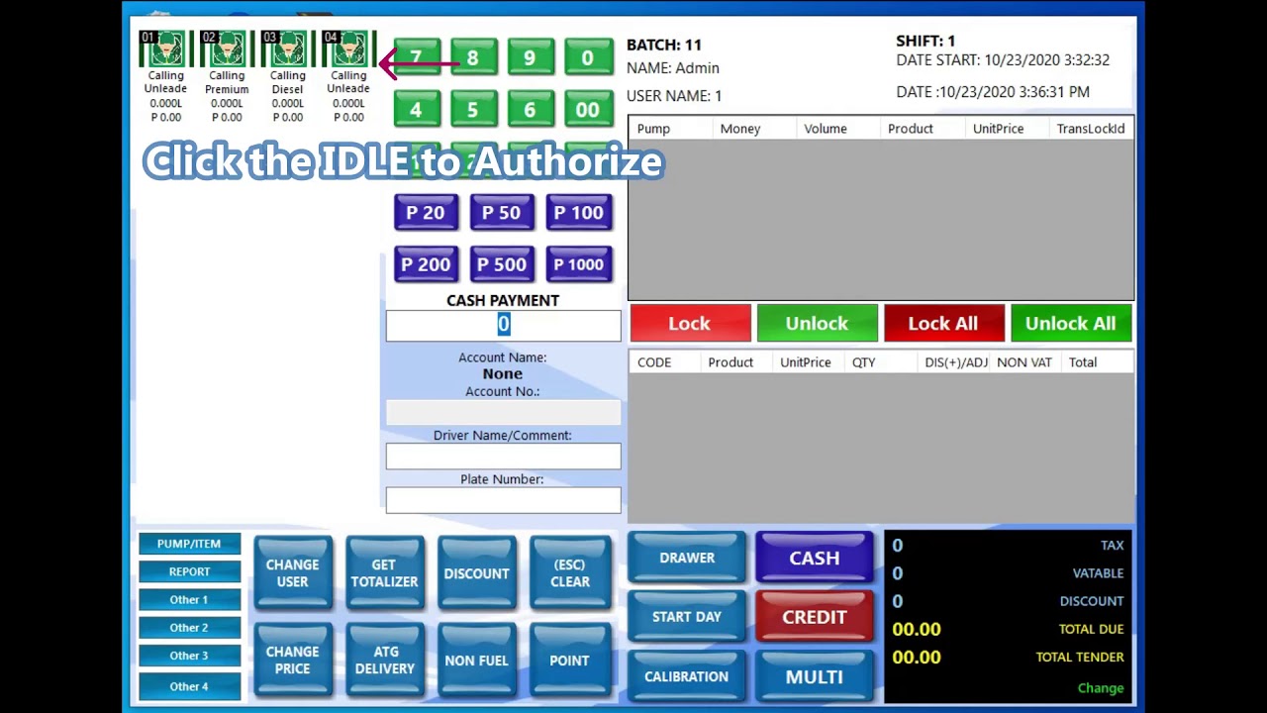Open the cash DRAWER
Screen dimensions: 1267x713
coord(687,559)
